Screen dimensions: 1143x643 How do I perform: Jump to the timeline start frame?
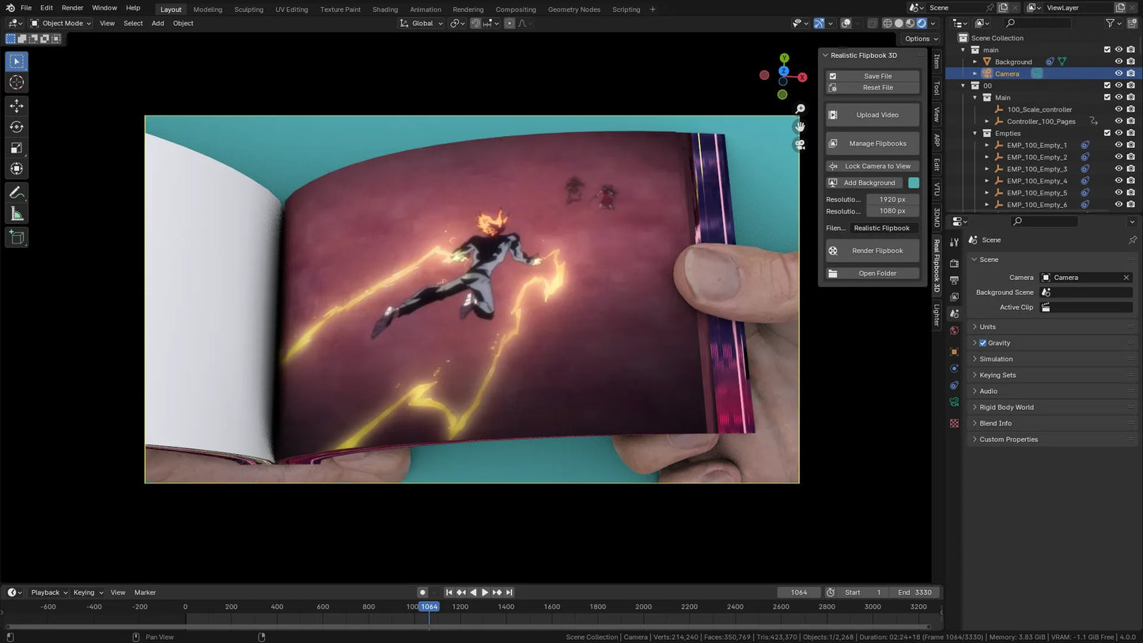[448, 592]
